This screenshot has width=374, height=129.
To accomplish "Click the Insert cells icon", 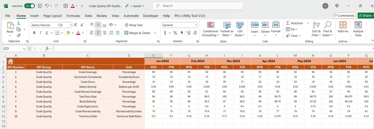I will pos(254,25).
